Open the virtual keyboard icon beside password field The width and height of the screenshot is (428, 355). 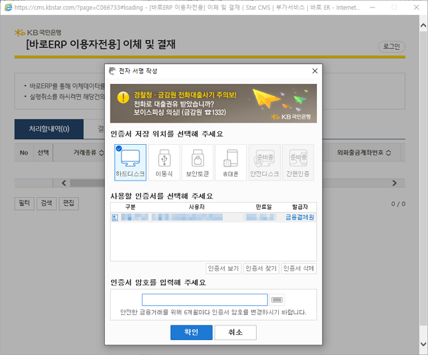click(x=277, y=300)
